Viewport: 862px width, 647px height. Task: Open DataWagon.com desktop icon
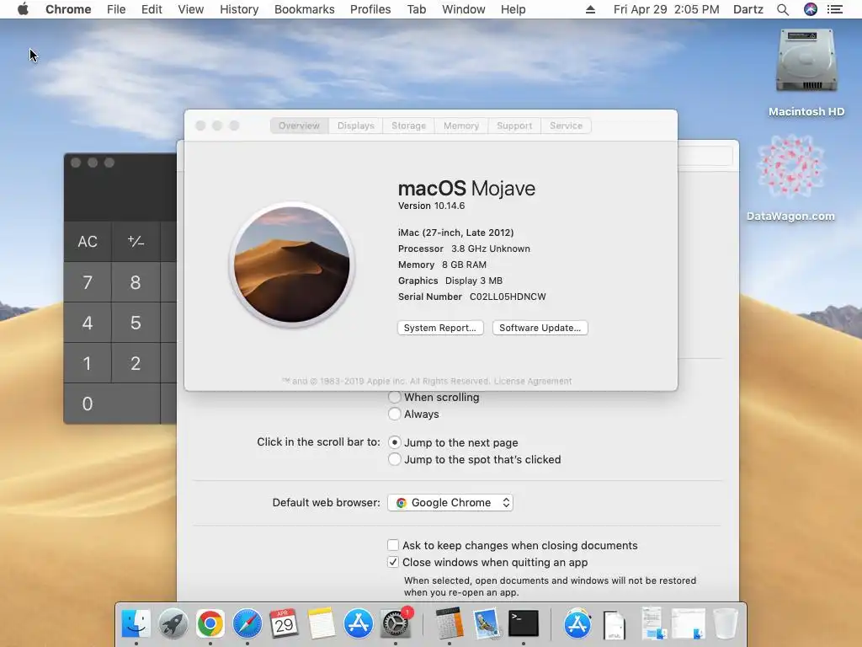pyautogui.click(x=790, y=168)
